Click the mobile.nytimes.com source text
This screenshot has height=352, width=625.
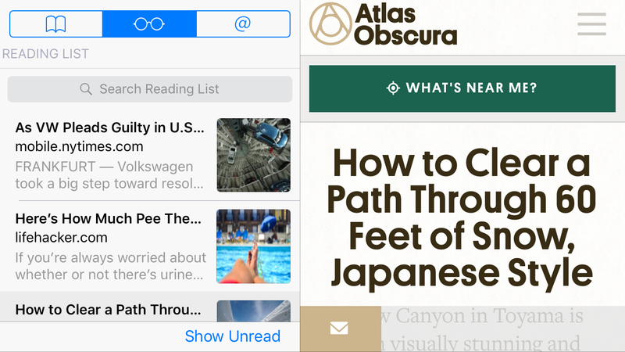tap(79, 146)
